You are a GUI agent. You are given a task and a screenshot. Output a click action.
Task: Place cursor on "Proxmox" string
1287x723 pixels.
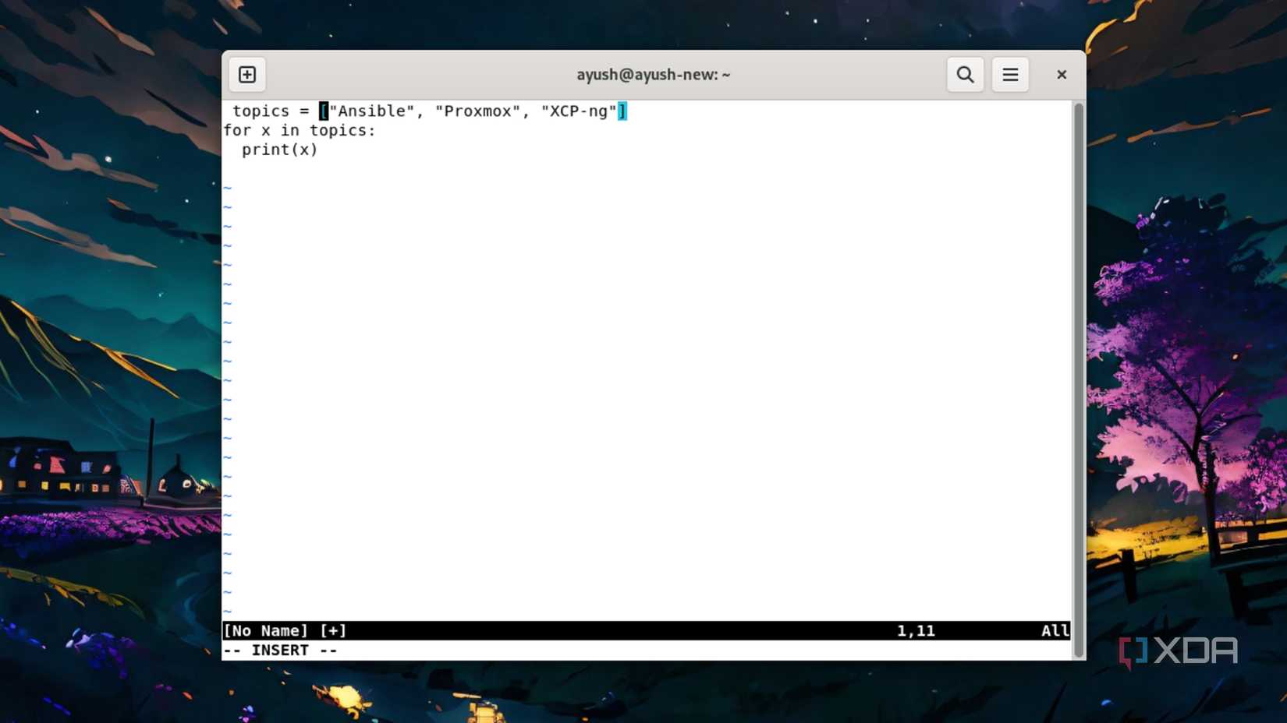[477, 111]
